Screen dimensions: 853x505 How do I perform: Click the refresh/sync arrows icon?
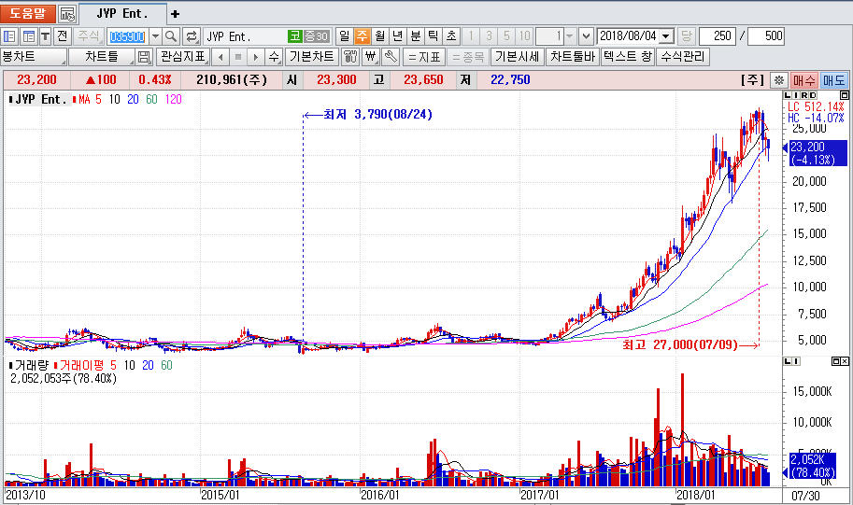coord(192,36)
